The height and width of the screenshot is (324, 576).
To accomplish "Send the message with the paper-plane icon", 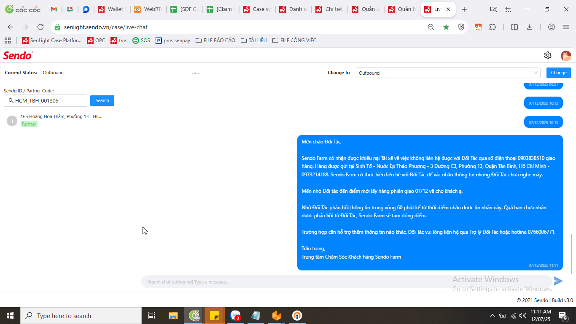I will pyautogui.click(x=558, y=281).
